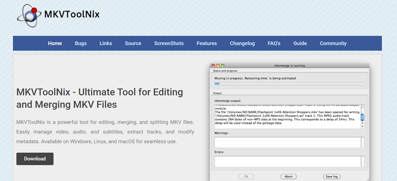The width and height of the screenshot is (397, 181).
Task: Click the greyed-out Ok button
Action: [246, 176]
